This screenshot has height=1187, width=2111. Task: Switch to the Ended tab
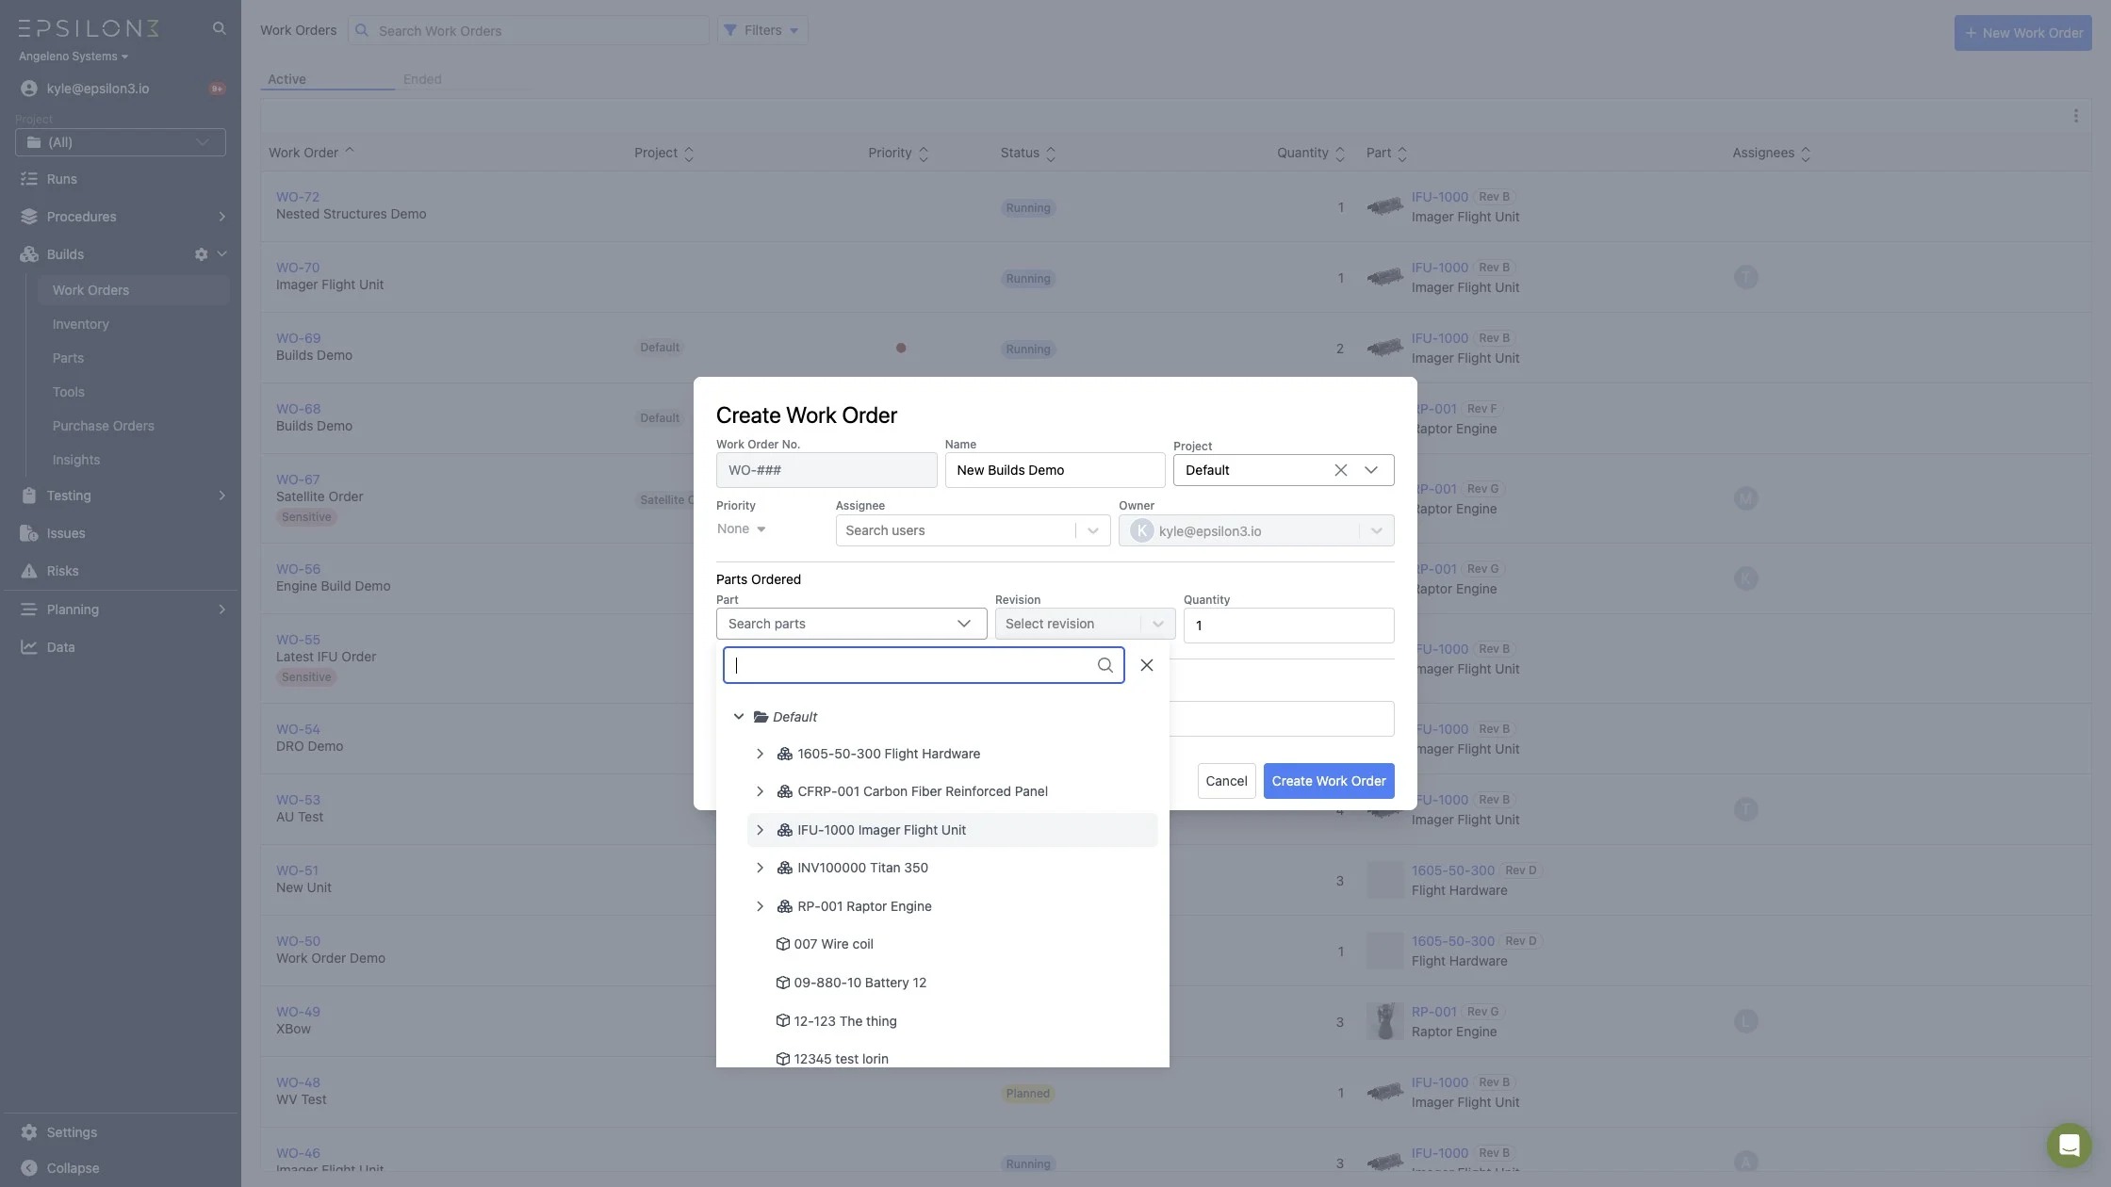(x=421, y=79)
